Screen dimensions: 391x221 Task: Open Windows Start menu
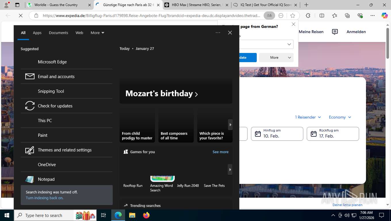point(7,215)
